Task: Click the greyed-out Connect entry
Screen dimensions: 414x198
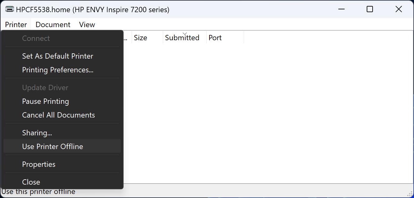Action: pyautogui.click(x=36, y=38)
